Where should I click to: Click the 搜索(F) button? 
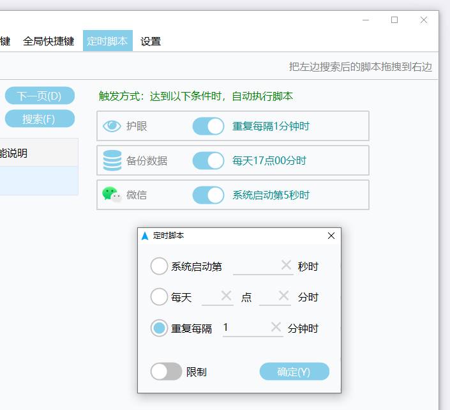pos(40,119)
